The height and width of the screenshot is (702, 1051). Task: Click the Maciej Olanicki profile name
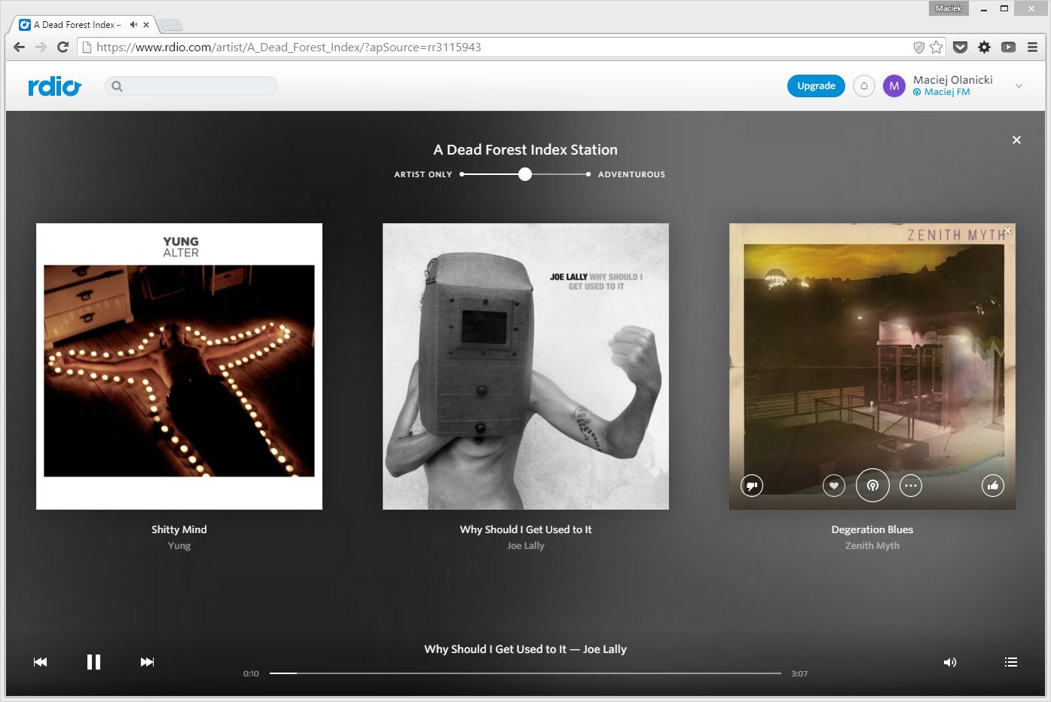click(953, 79)
